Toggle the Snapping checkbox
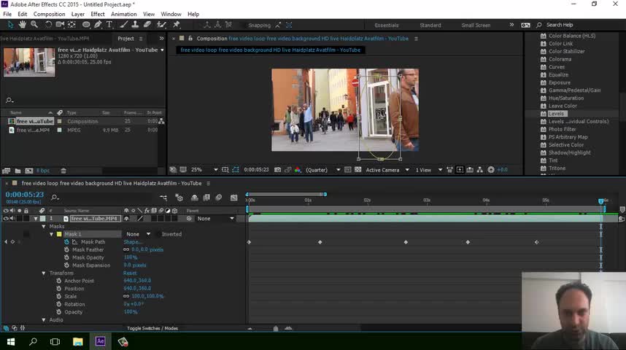Image resolution: width=626 pixels, height=350 pixels. tap(244, 25)
